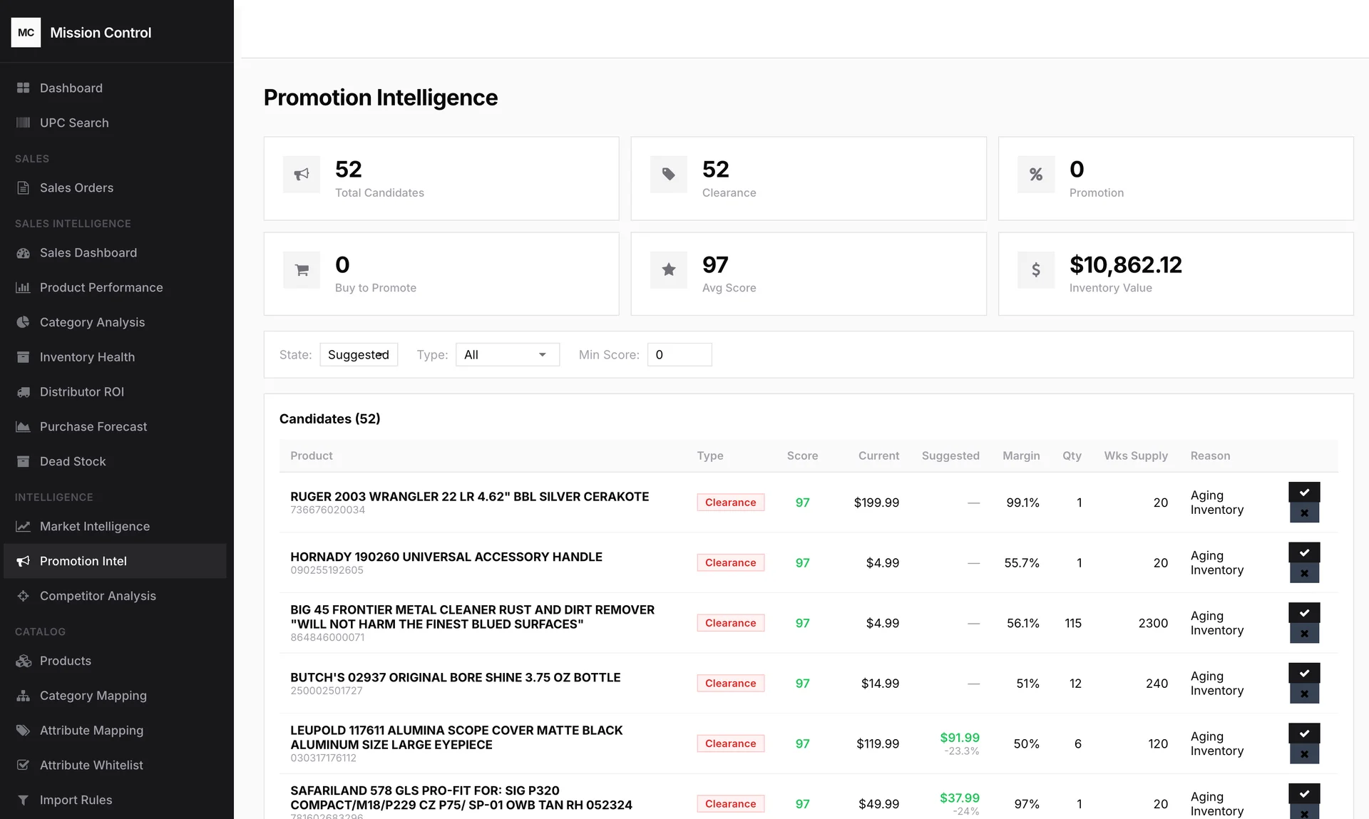
Task: Click the Product Performance bar chart icon
Action: pos(23,287)
